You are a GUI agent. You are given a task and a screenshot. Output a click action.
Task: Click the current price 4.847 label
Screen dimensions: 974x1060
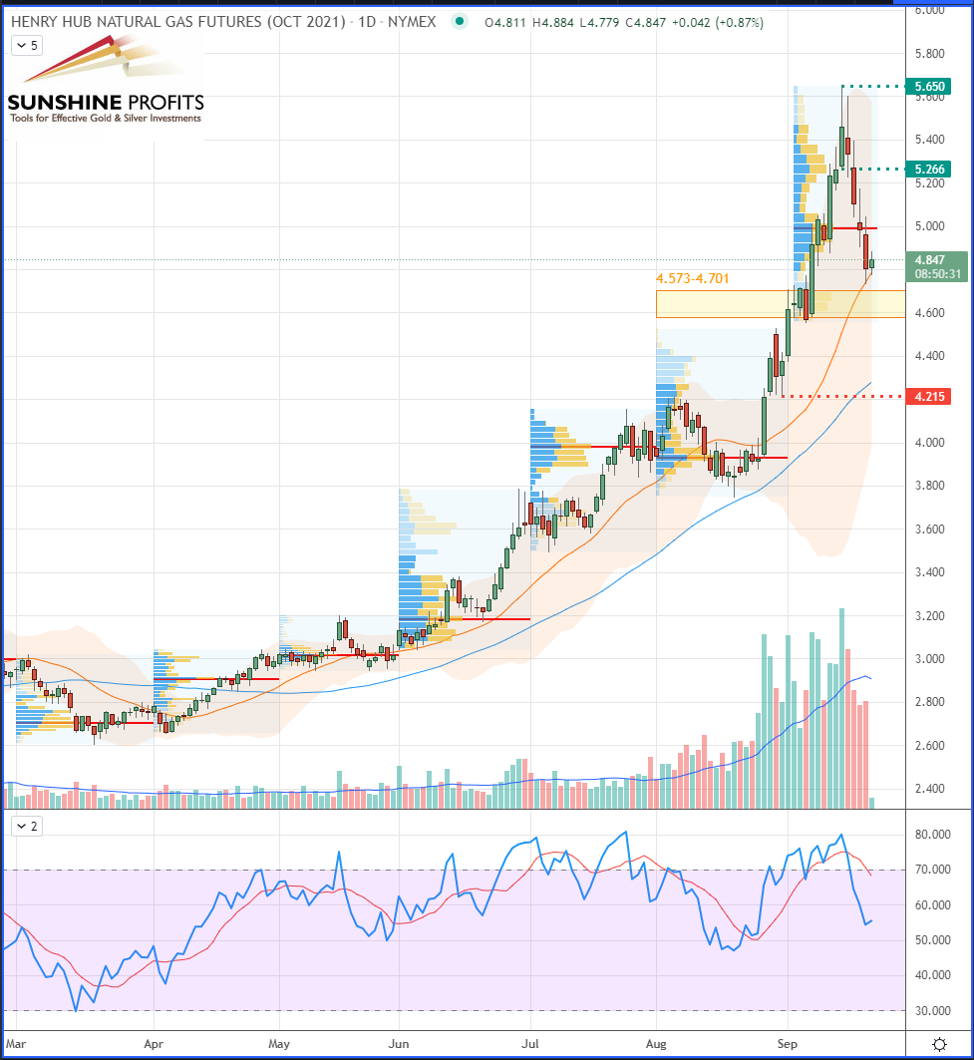pyautogui.click(x=929, y=260)
